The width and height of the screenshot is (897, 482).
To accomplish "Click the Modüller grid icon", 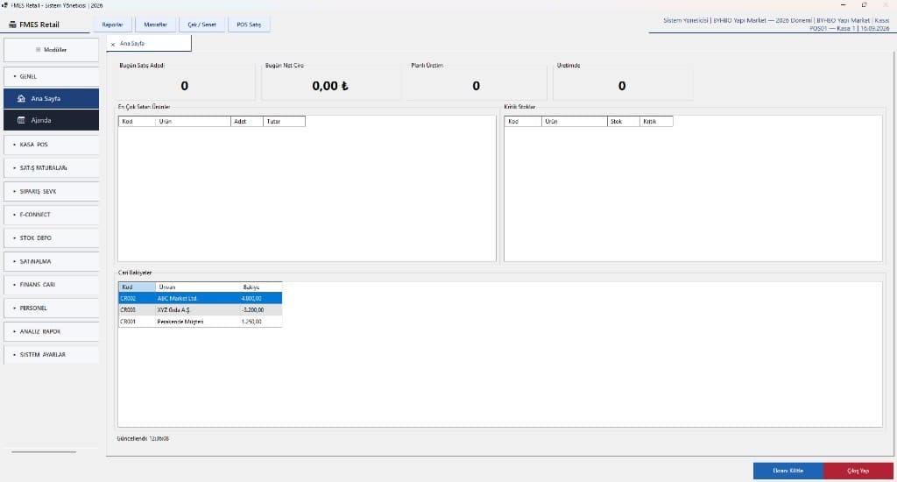I will (39, 50).
